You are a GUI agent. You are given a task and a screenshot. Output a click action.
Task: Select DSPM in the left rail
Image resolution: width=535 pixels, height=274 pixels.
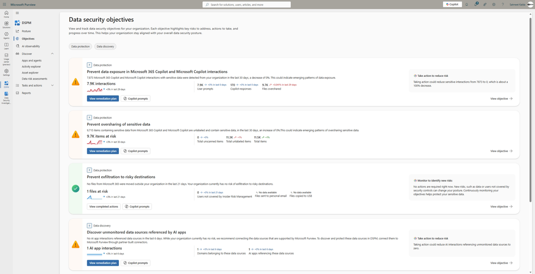pyautogui.click(x=6, y=85)
